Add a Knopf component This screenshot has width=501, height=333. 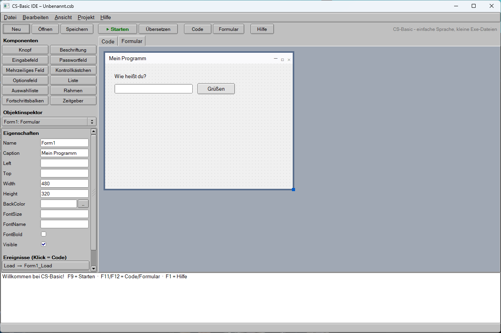25,50
